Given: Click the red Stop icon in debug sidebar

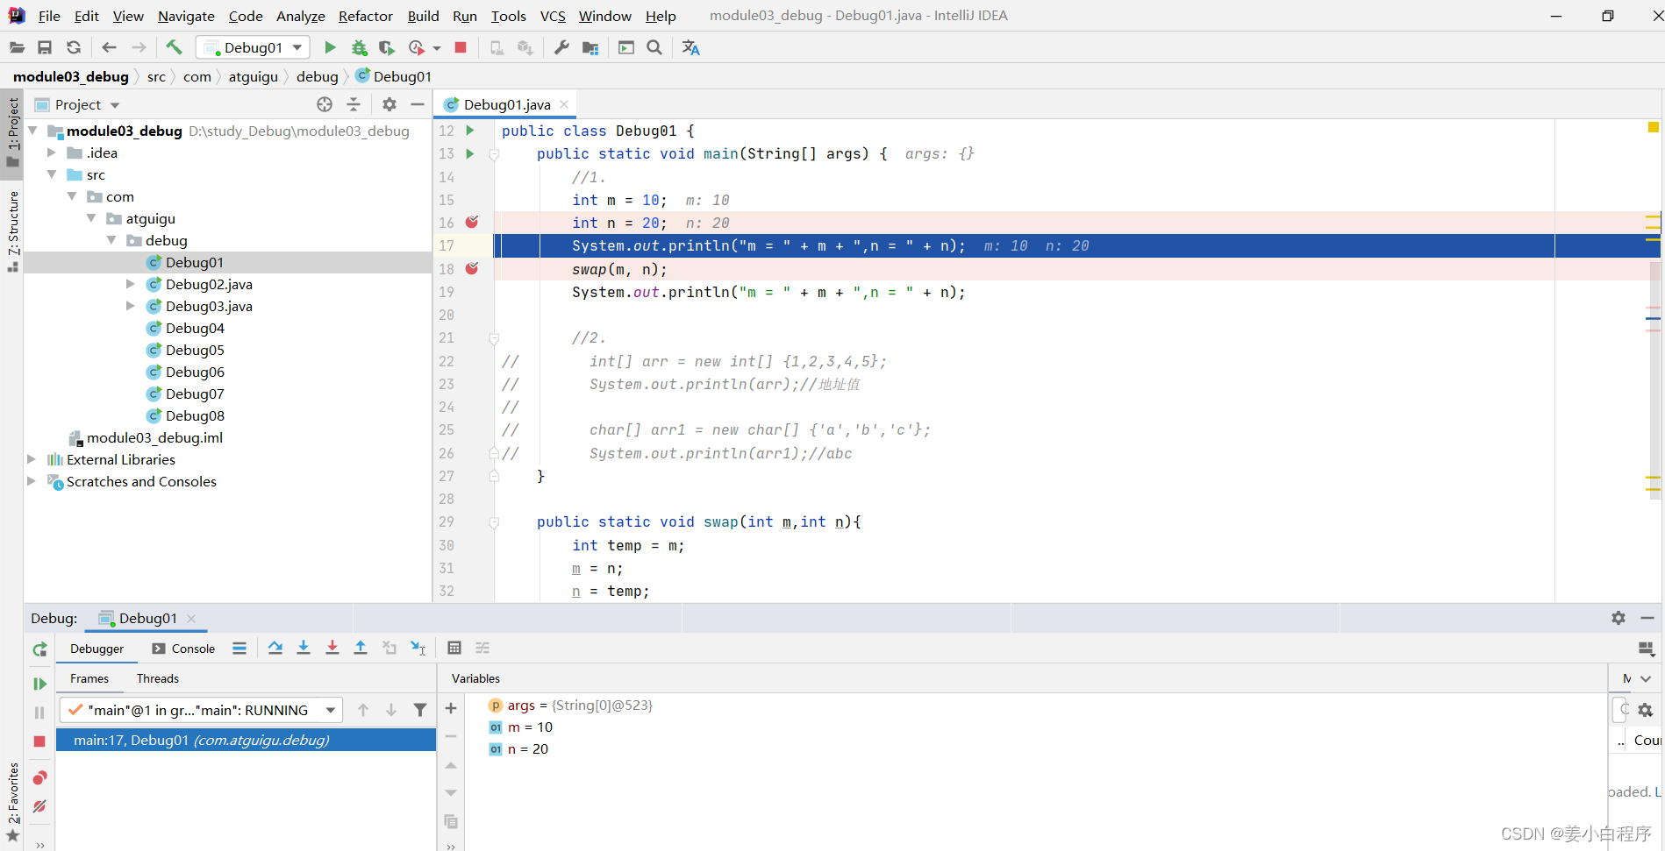Looking at the screenshot, I should point(39,741).
